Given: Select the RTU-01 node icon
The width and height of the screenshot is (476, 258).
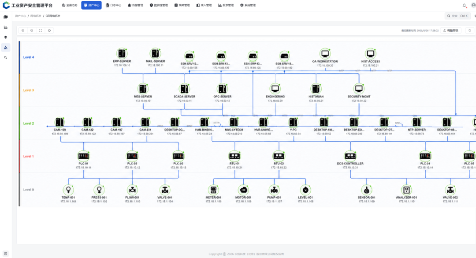Looking at the screenshot, I should coord(234,156).
